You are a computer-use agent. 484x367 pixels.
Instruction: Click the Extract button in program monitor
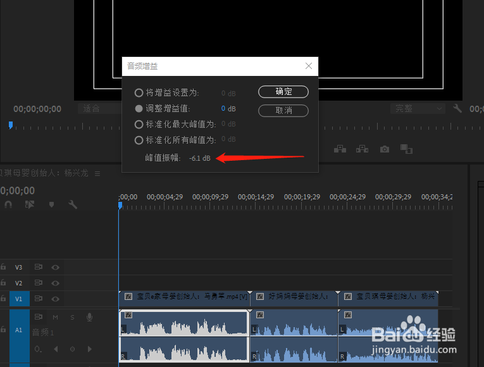pyautogui.click(x=362, y=149)
